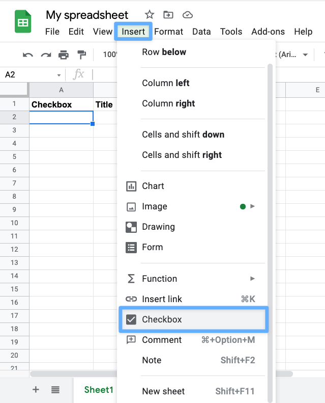The image size is (325, 403).
Task: Click the A2 name box field
Action: coord(29,75)
